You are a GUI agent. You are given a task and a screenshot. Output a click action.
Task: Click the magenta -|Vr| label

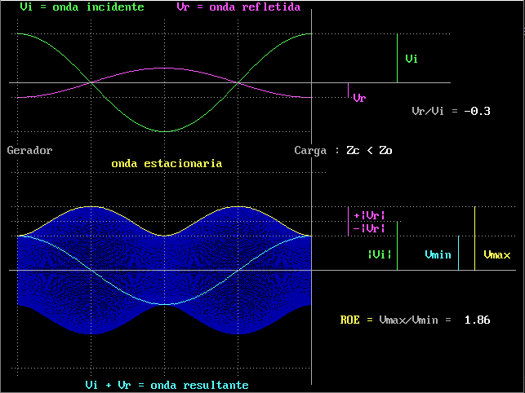point(369,229)
